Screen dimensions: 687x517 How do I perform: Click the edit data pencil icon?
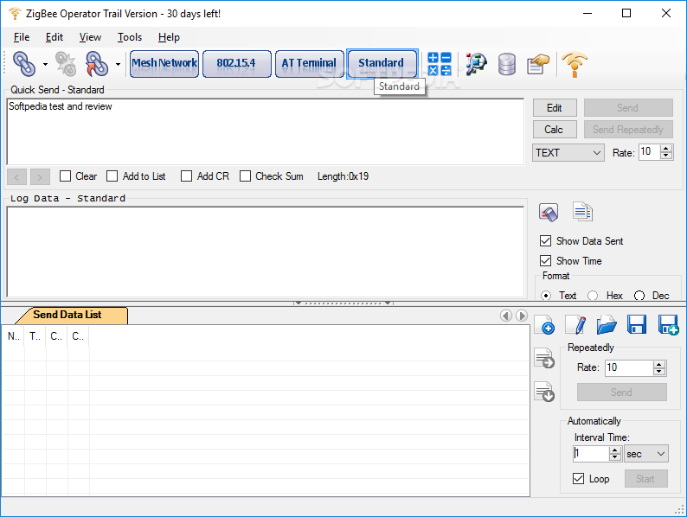tap(575, 325)
